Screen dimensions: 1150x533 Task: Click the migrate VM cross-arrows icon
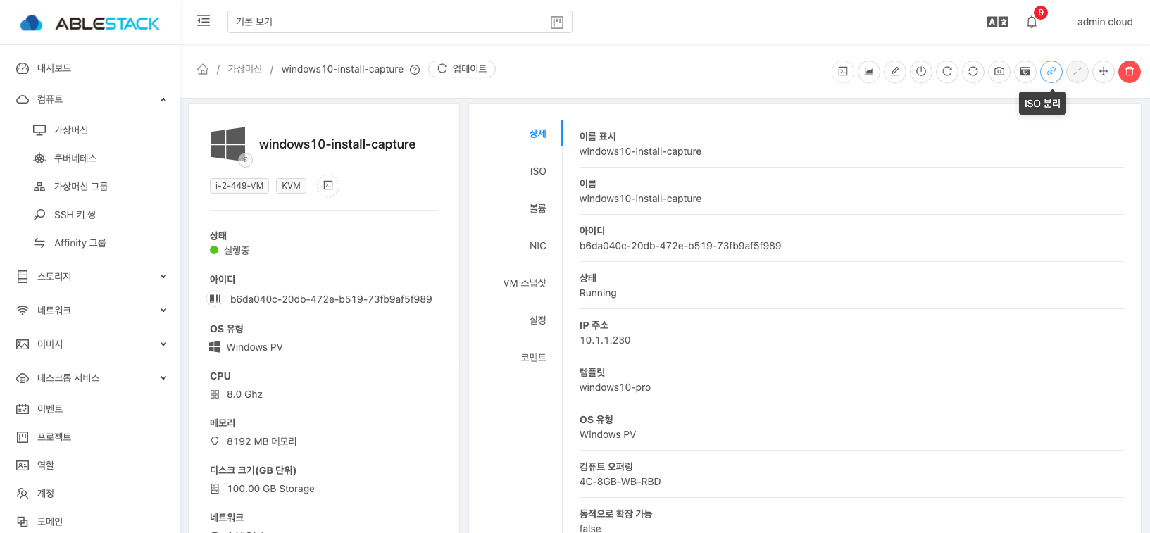pos(1103,71)
